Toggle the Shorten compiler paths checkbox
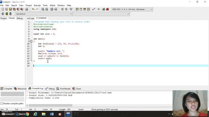 pyautogui.click(x=2, y=103)
